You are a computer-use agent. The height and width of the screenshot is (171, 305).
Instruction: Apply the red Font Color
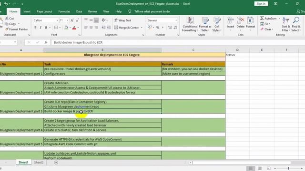tap(74, 28)
